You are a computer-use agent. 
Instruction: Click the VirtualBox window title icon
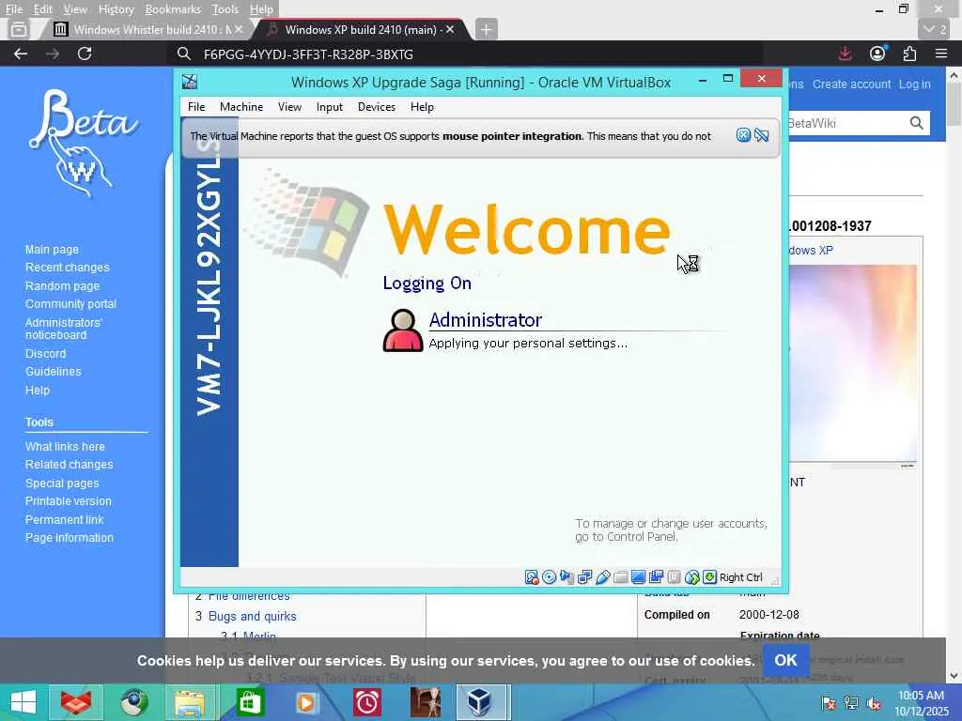pyautogui.click(x=190, y=82)
